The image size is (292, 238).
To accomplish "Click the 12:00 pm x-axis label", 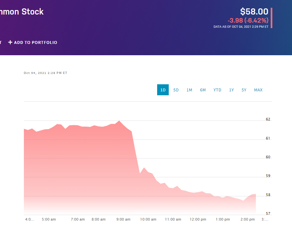I will 198,219.
